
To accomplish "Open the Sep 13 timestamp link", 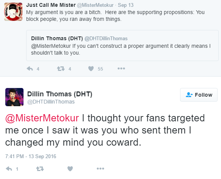I will pyautogui.click(x=125, y=5).
